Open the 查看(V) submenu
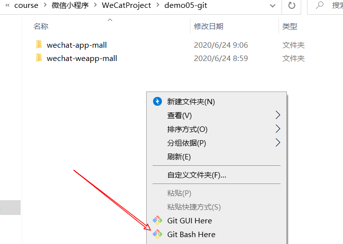Viewport: 343px width, 244px height. pos(217,115)
